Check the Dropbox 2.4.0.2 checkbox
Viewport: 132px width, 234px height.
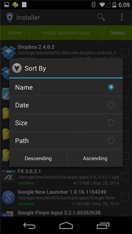(x=125, y=52)
